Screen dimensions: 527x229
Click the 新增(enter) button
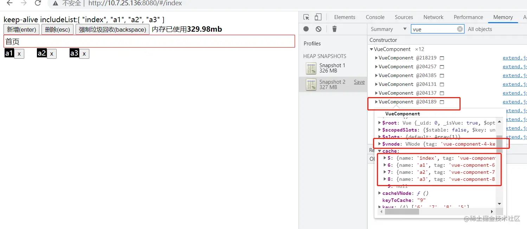[x=21, y=30]
